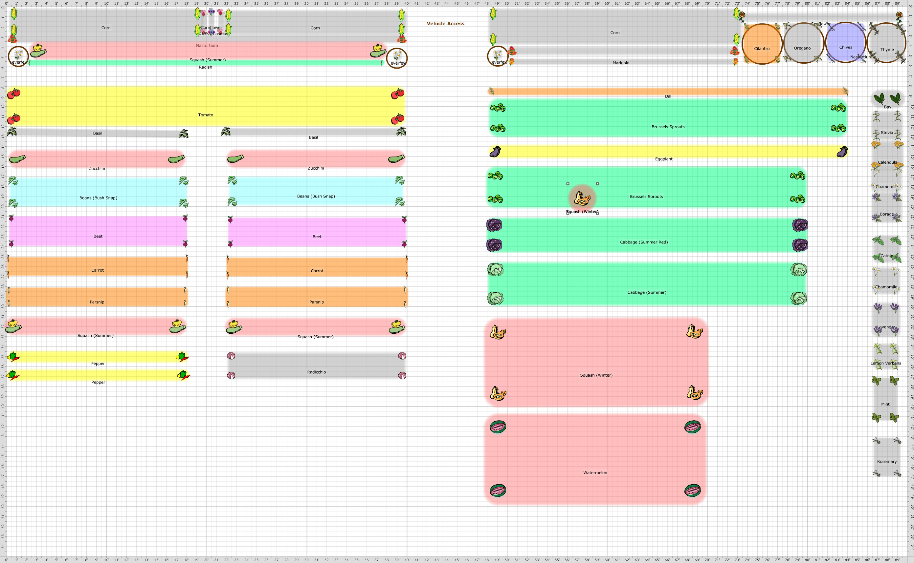Screen dimensions: 914x563
Task: Select the eggplant icon at the row's left end
Action: pyautogui.click(x=495, y=152)
